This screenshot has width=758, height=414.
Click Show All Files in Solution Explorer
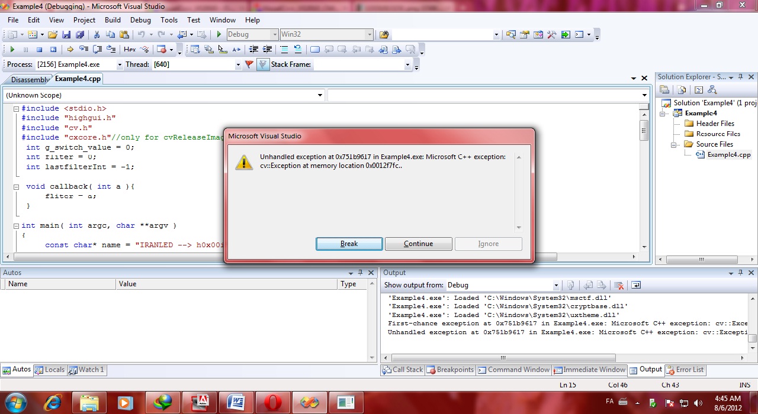(x=682, y=90)
